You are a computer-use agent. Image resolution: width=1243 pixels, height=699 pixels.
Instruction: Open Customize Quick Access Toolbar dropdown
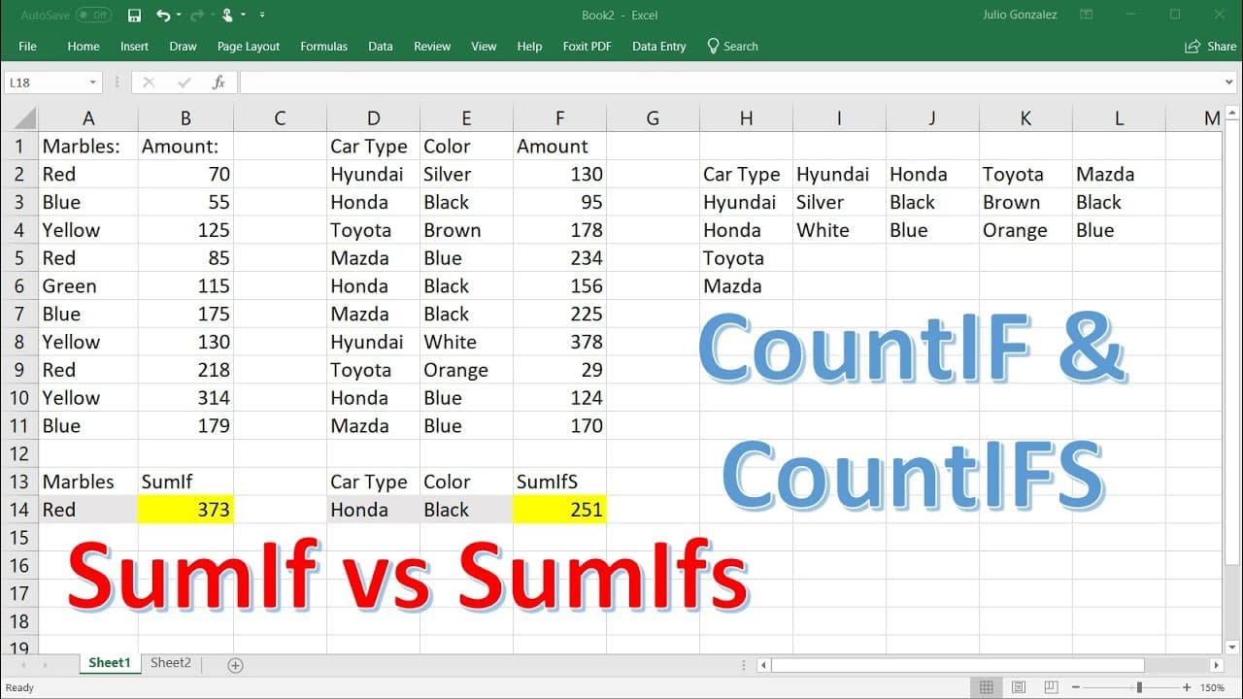tap(263, 16)
